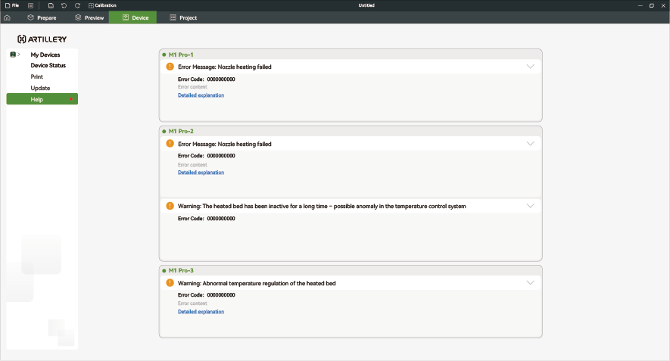Open Detailed explanation link for M1 Pro-3
Image resolution: width=670 pixels, height=361 pixels.
point(201,312)
